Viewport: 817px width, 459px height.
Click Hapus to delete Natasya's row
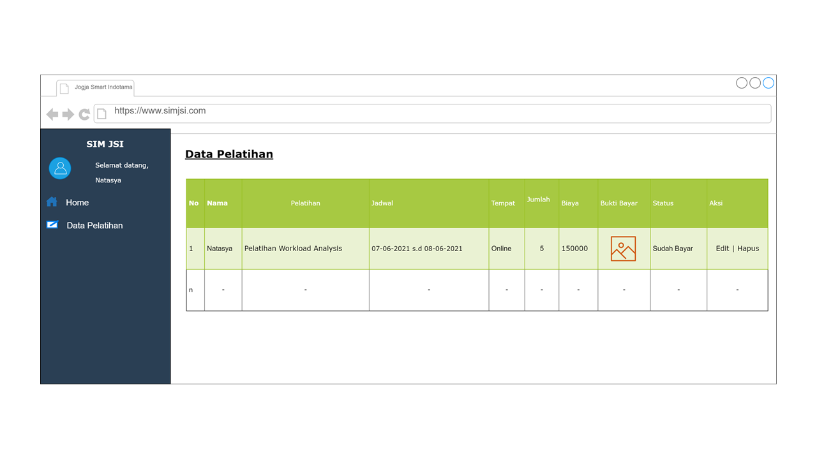click(748, 249)
